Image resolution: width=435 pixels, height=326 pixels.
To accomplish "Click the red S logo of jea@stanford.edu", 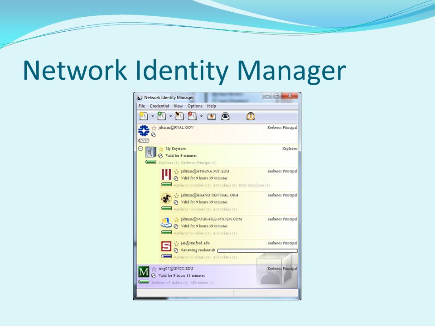I will 166,246.
